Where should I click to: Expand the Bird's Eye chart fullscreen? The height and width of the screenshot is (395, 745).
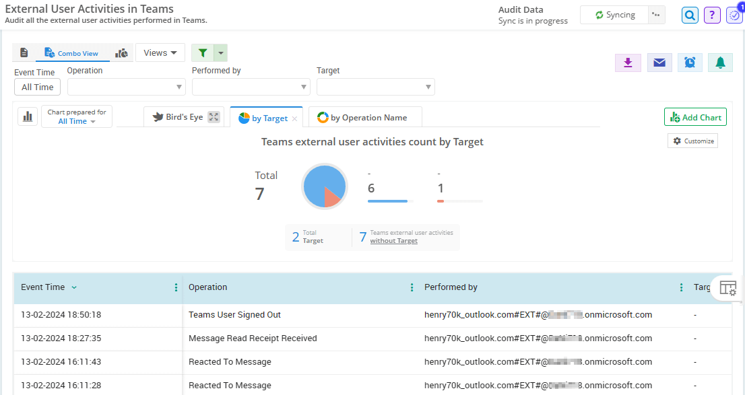coord(214,117)
